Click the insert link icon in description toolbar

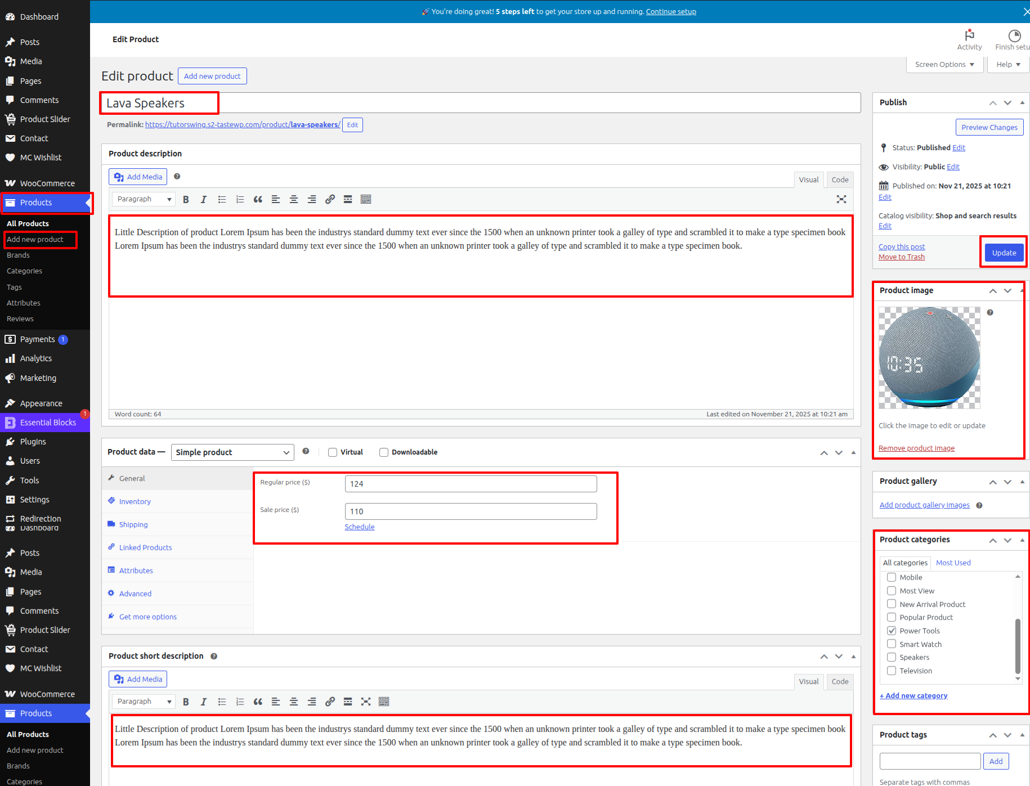330,199
